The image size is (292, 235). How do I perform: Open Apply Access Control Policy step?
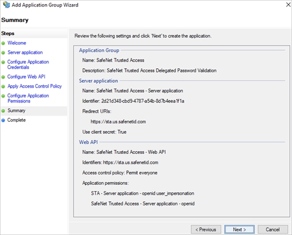pyautogui.click(x=34, y=86)
